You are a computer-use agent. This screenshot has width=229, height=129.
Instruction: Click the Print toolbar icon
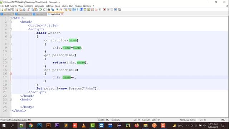[24, 10]
